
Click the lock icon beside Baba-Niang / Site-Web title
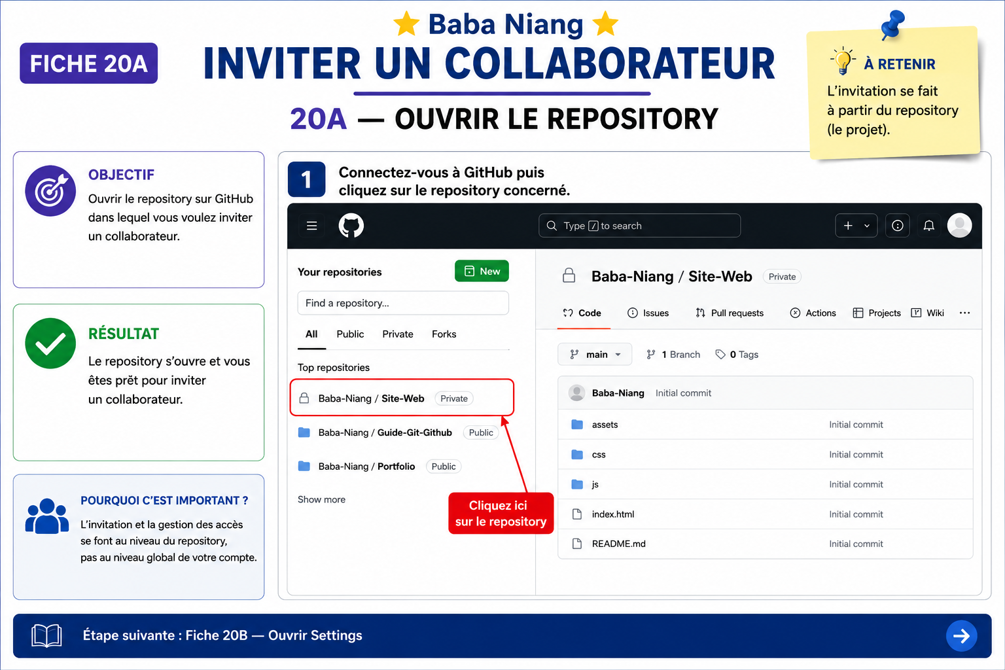click(569, 275)
